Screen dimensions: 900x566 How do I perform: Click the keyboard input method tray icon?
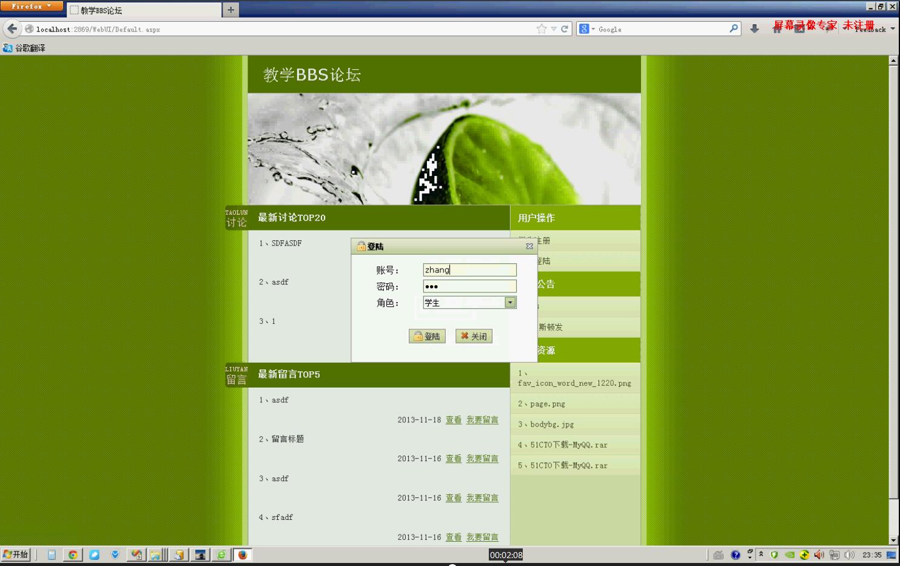719,554
